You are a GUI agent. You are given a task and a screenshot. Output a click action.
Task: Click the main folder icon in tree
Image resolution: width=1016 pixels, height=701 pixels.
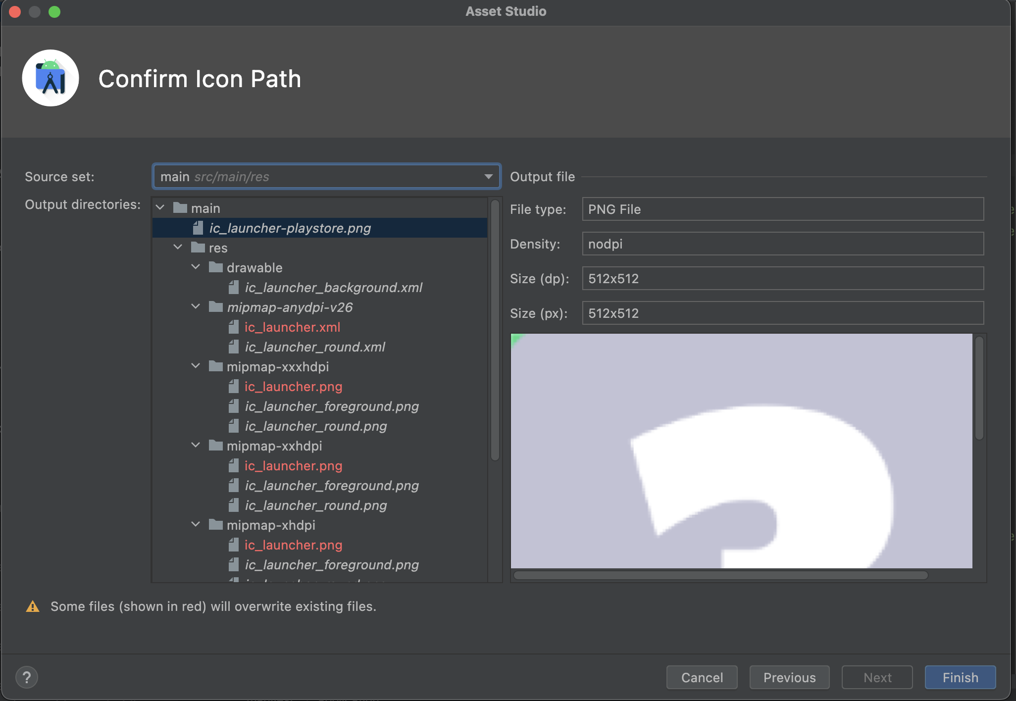[x=180, y=208]
